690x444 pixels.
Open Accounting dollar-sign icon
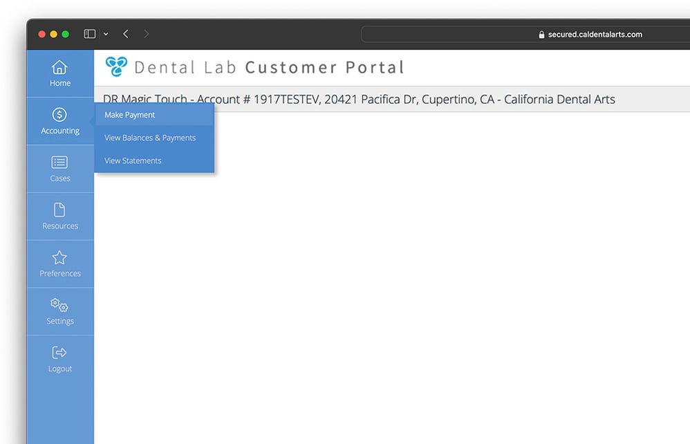pos(59,115)
